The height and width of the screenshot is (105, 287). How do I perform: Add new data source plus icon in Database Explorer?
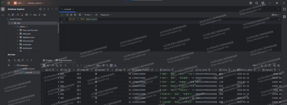(x=9, y=15)
